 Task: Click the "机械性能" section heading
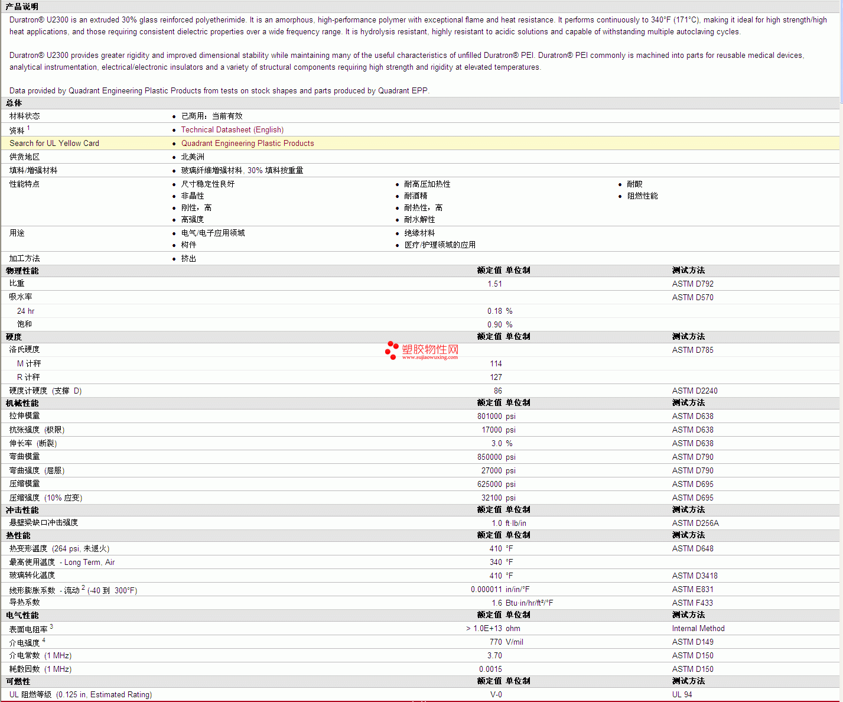(22, 403)
